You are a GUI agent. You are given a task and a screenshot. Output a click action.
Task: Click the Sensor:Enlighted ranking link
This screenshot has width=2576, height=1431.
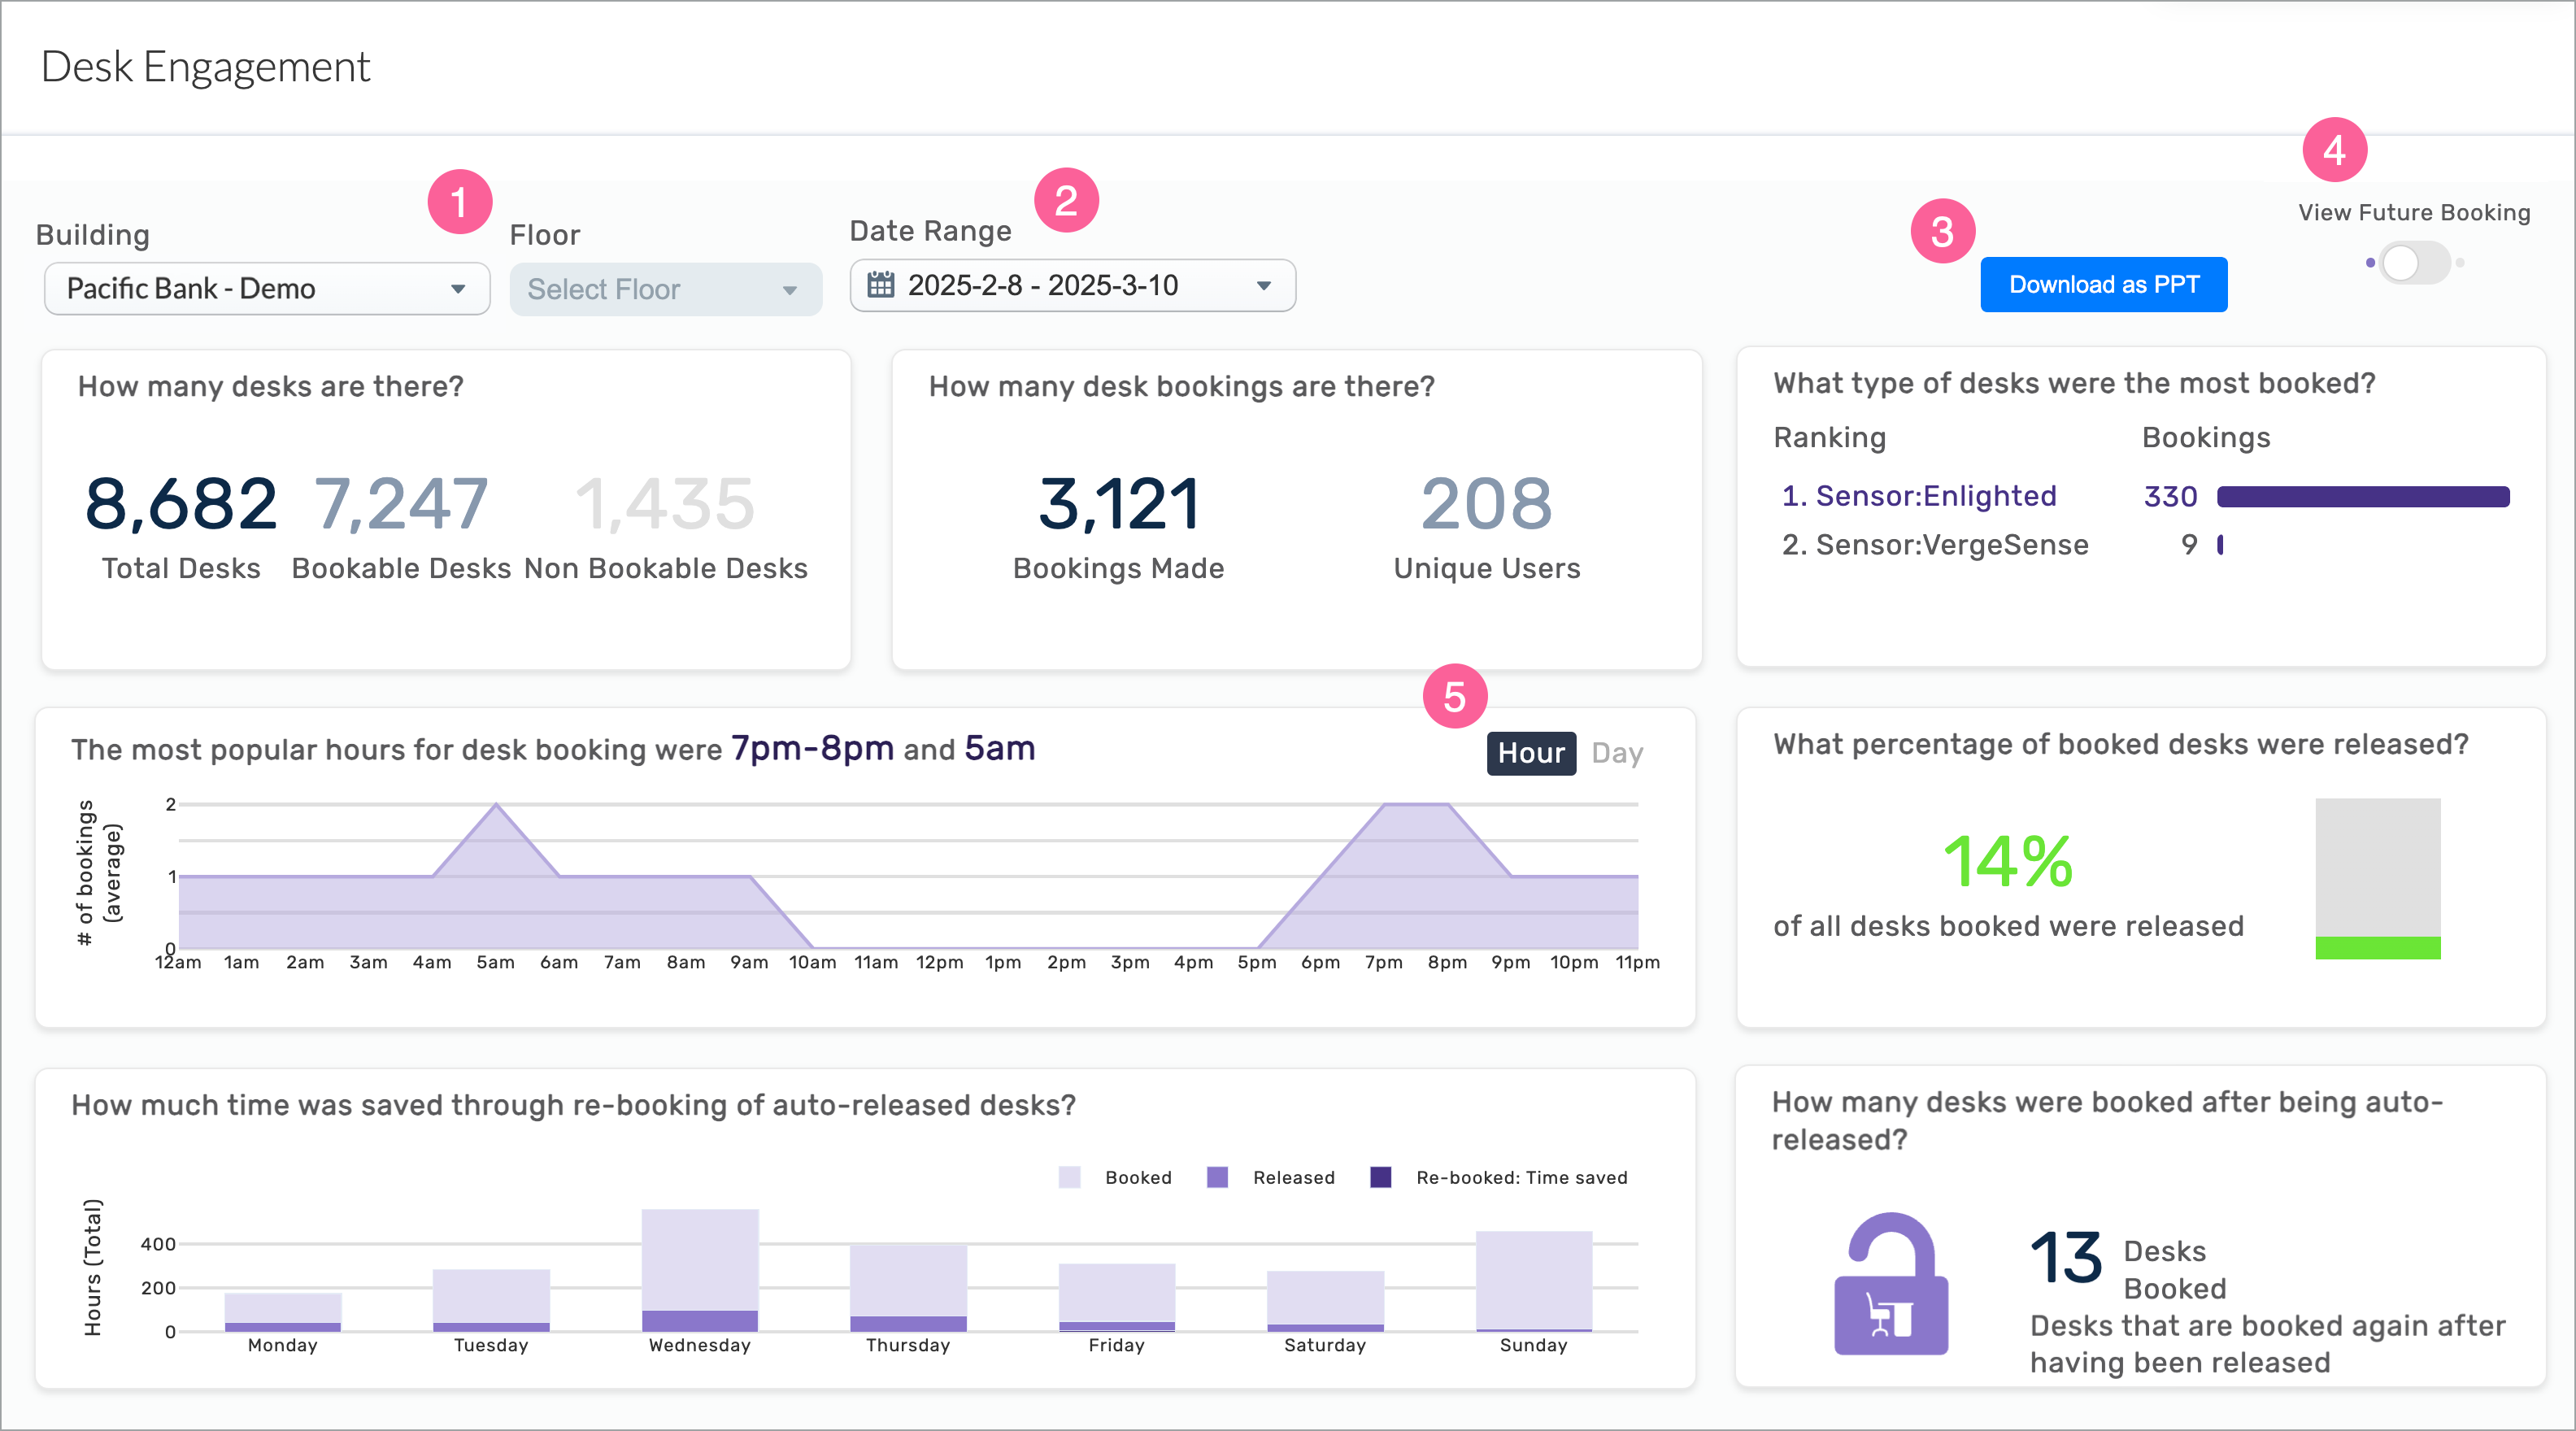coord(1935,496)
